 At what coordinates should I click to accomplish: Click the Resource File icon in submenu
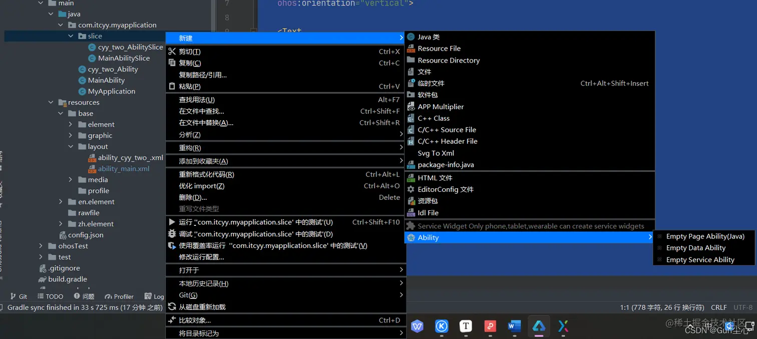(x=411, y=49)
